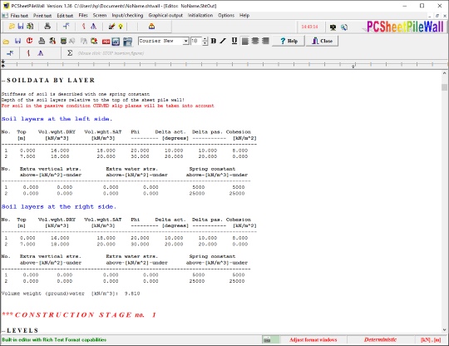The width and height of the screenshot is (449, 346).
Task: Open the Courier New font dropdown arrow
Action: coord(186,41)
